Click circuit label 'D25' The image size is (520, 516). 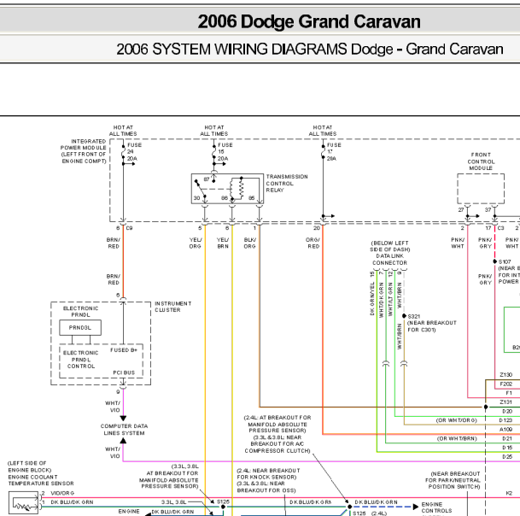coord(507,456)
